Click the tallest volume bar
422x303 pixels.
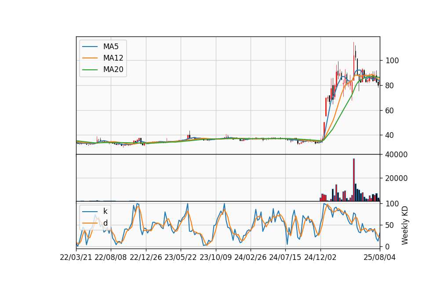[x=353, y=180]
